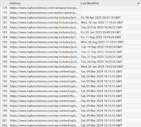The image size is (141, 127).
Task: Click the wp-includes/js/c... address in row 180
Action: click(44, 18)
